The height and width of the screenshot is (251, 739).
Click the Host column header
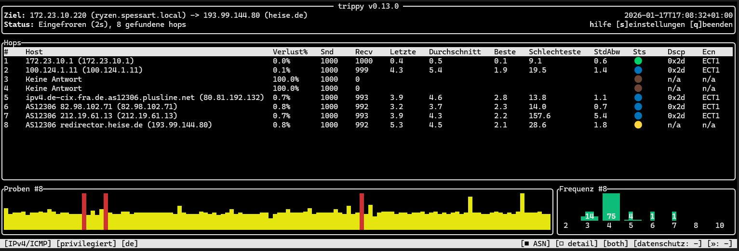pos(34,52)
